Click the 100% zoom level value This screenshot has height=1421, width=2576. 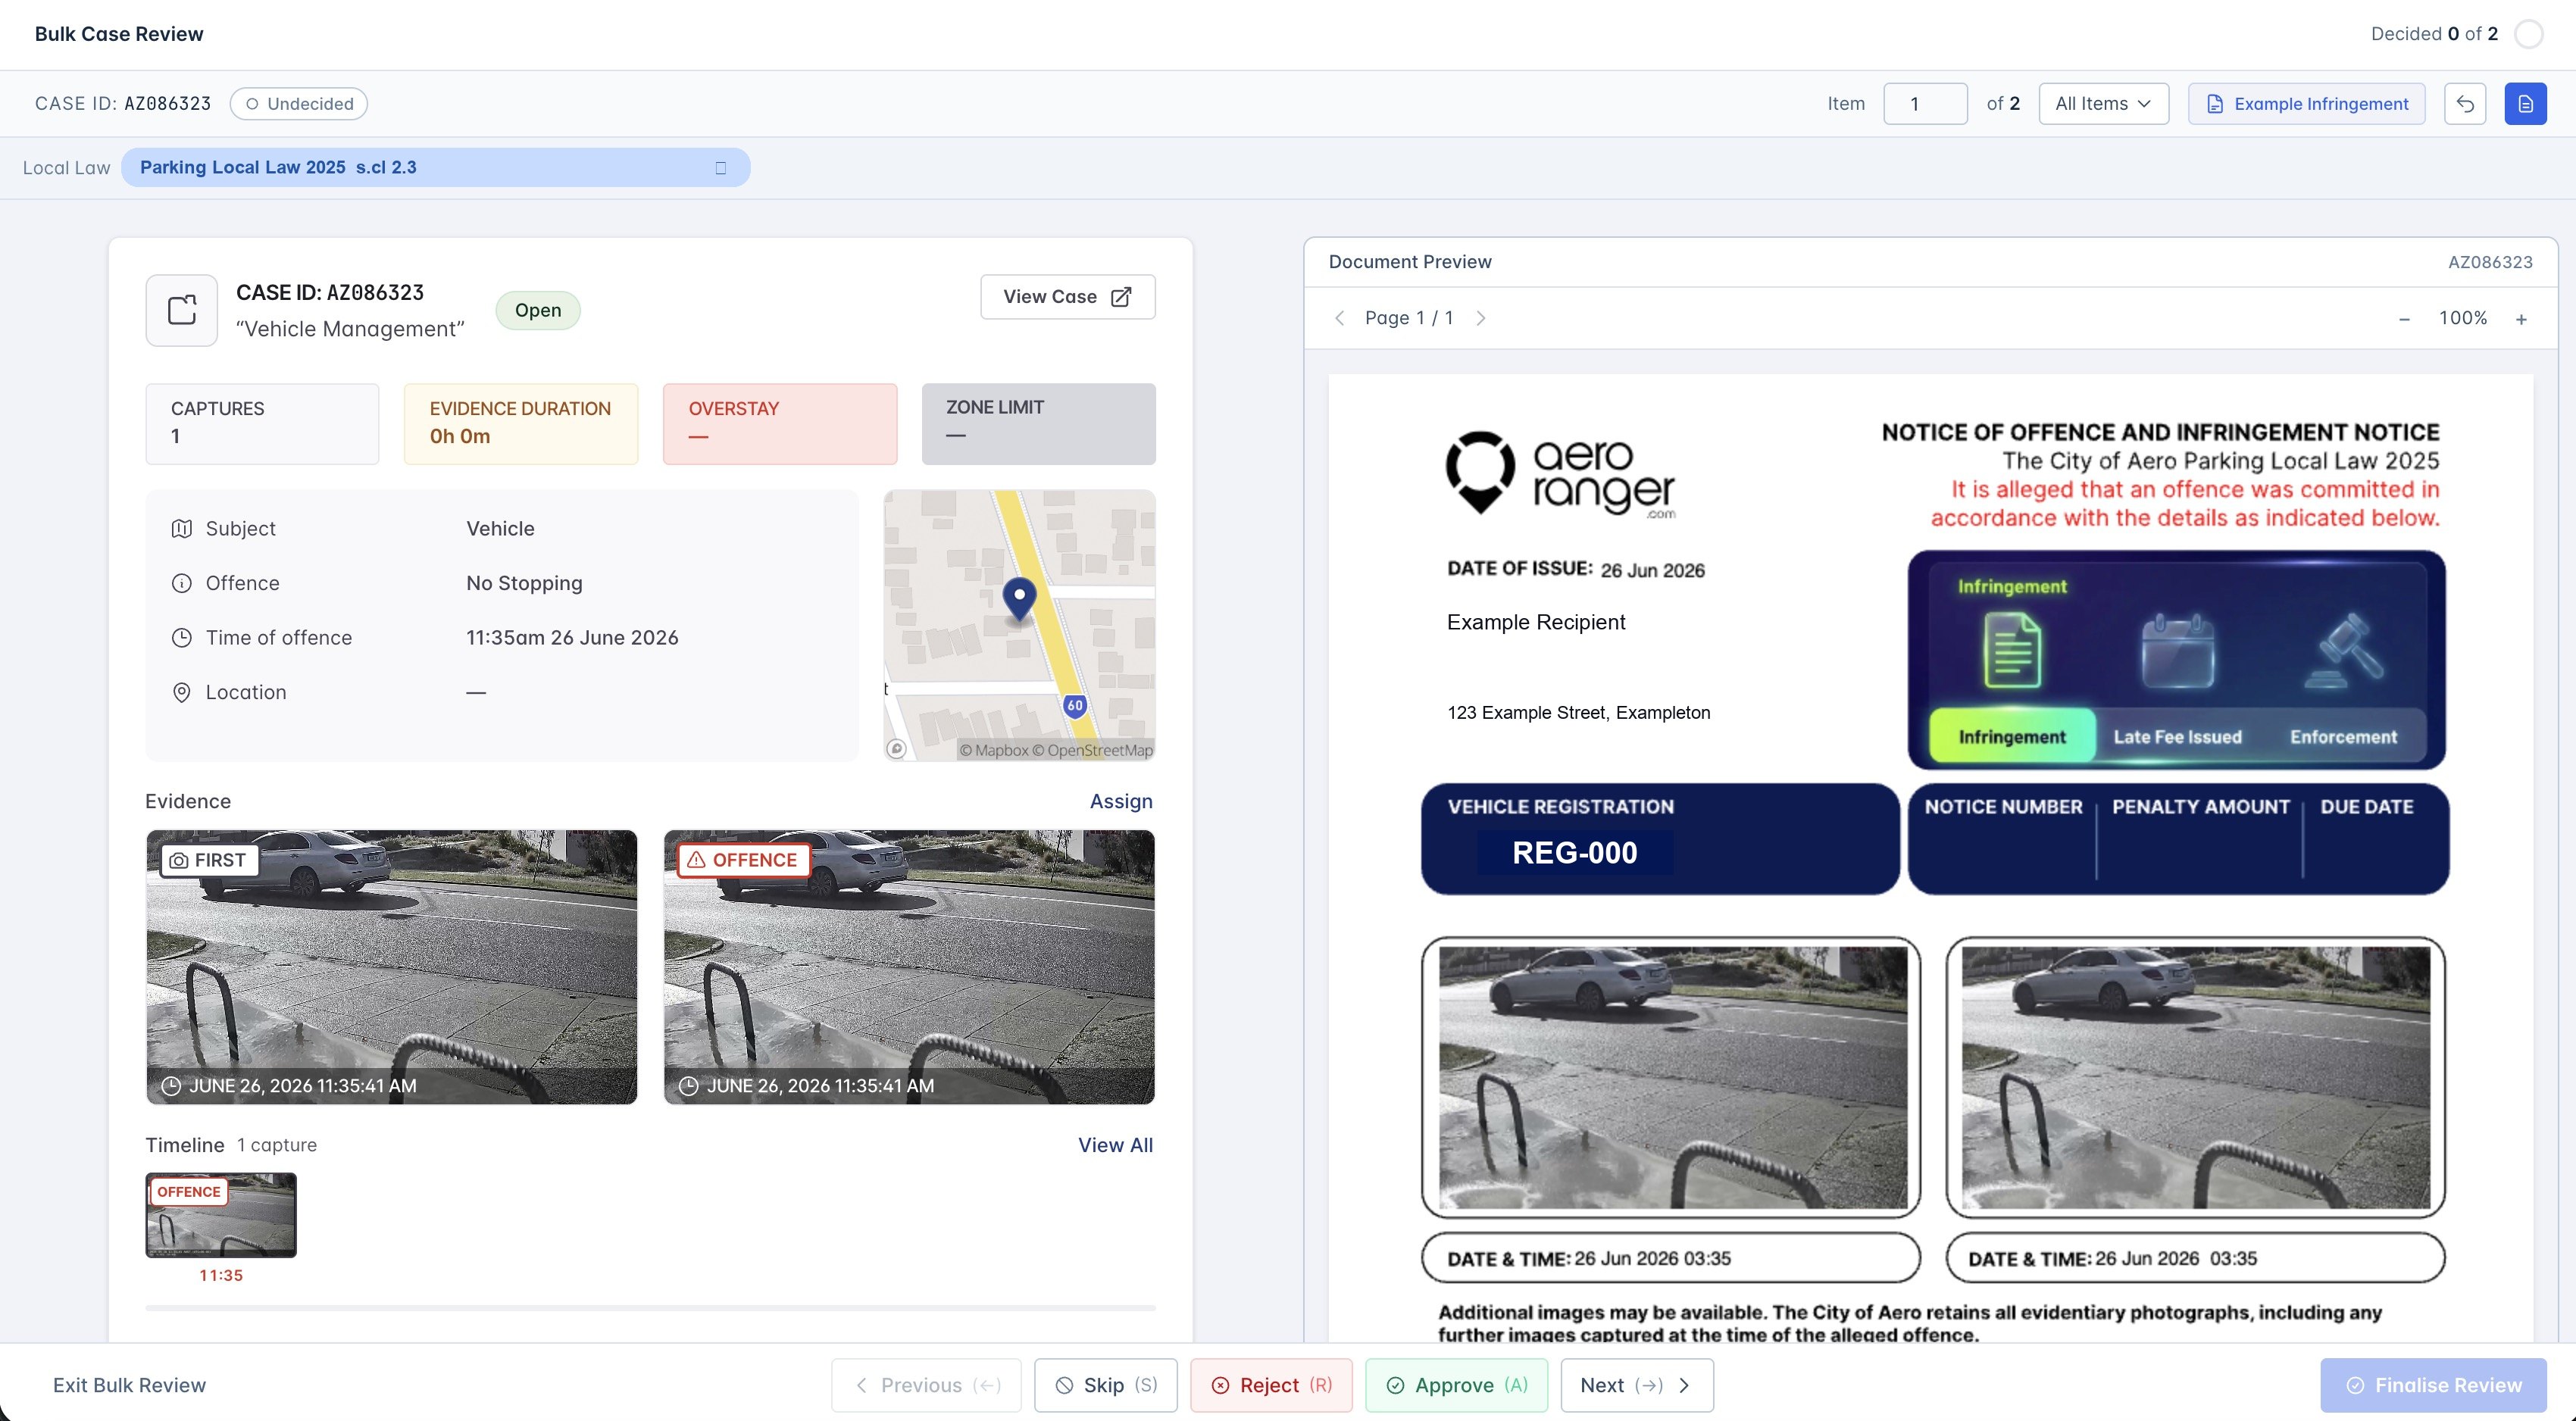[x=2462, y=318]
